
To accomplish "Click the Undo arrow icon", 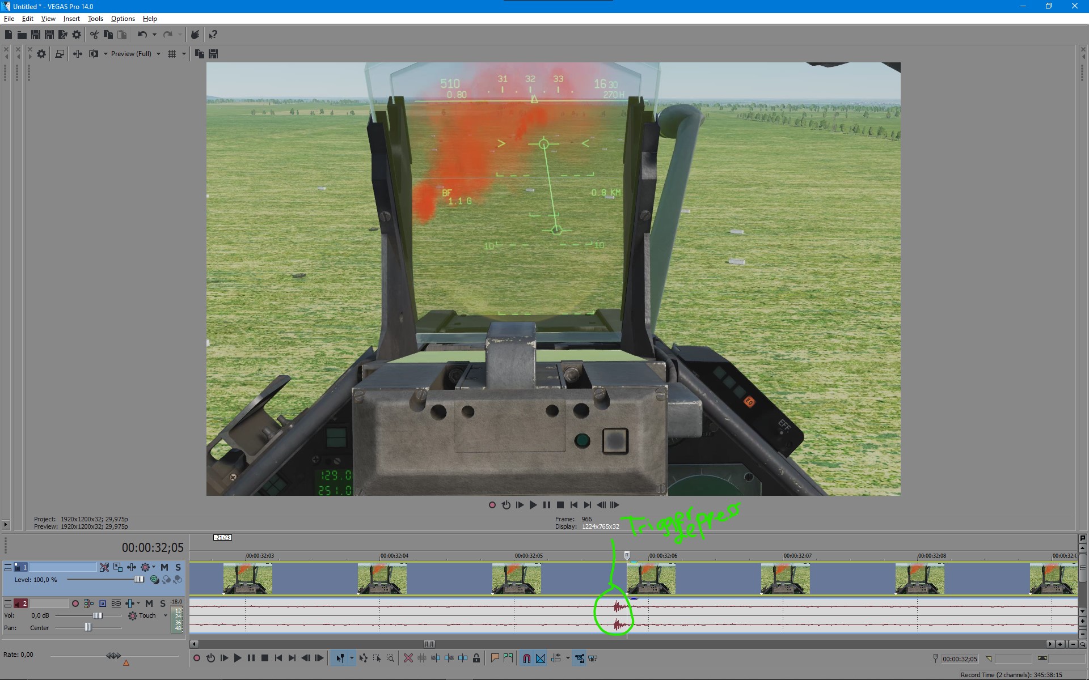I will pos(142,35).
